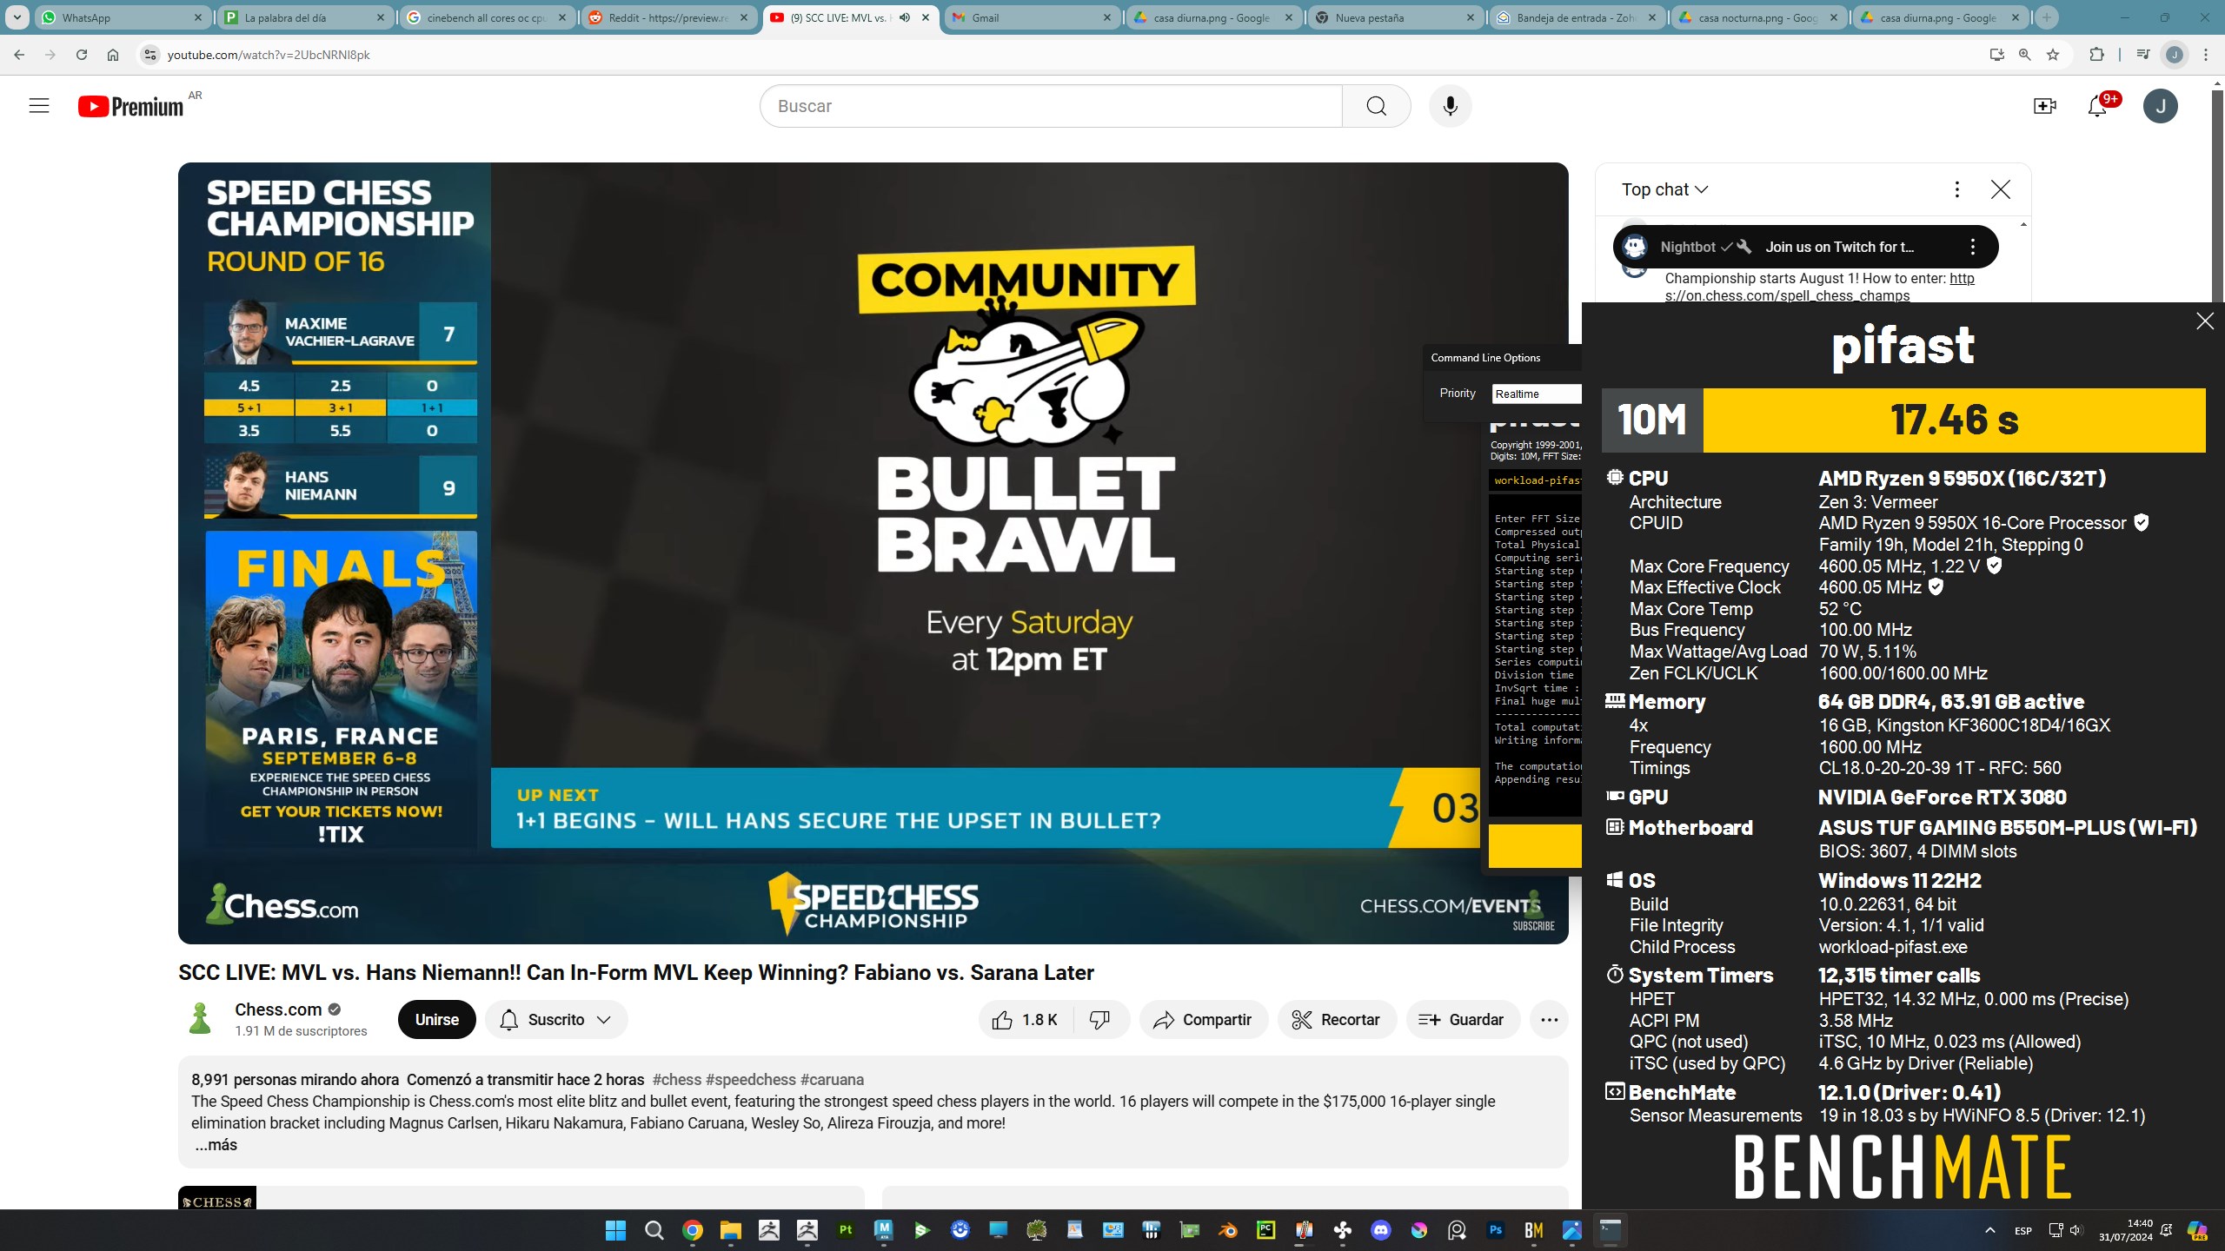Go to the Chrome home page
The width and height of the screenshot is (2225, 1251).
(113, 55)
